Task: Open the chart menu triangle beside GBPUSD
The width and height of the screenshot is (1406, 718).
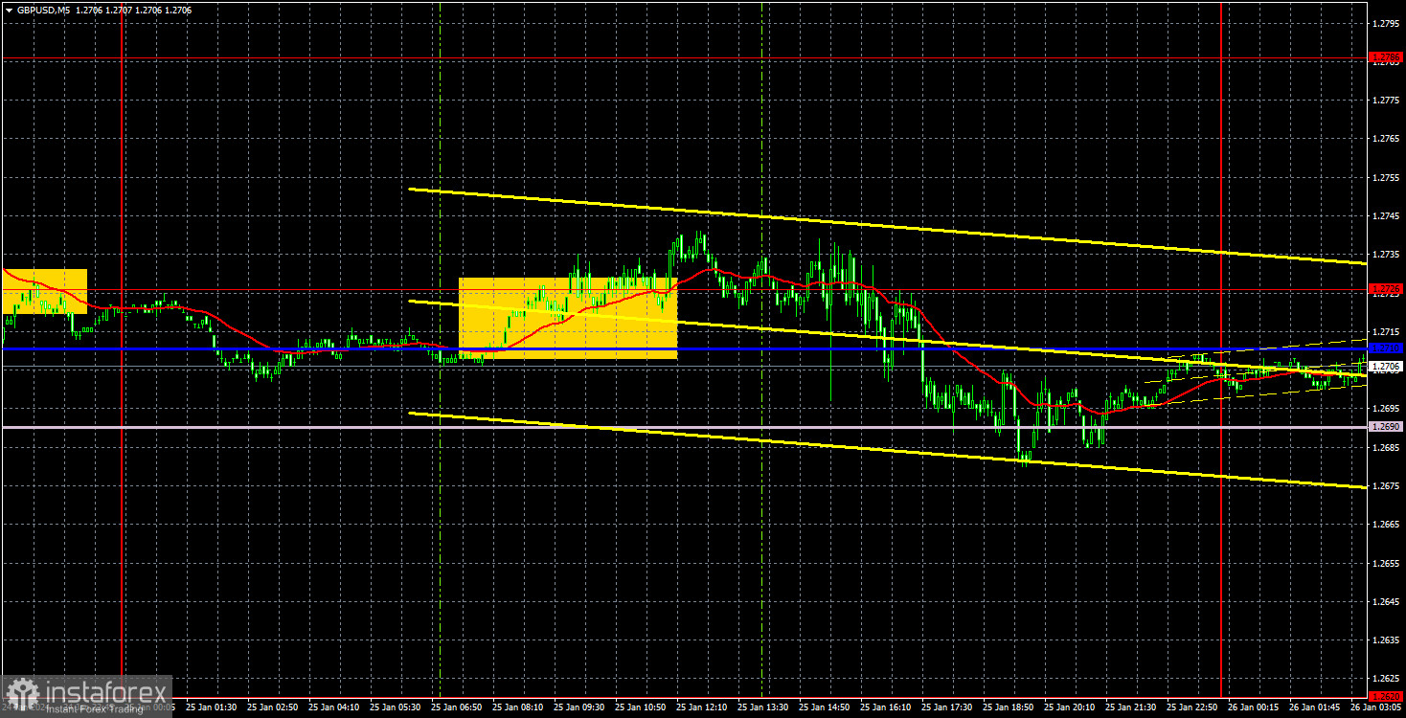Action: [x=9, y=10]
